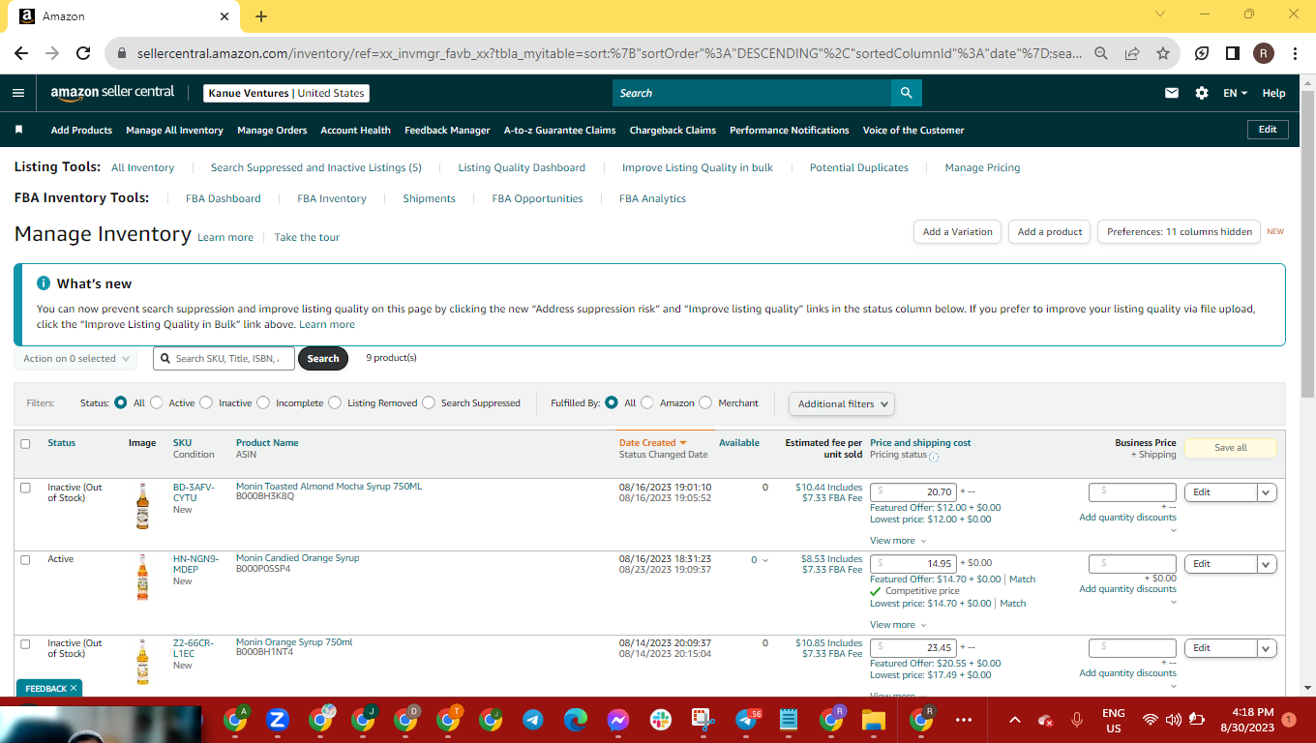Open Slack from the taskbar

pos(662,720)
